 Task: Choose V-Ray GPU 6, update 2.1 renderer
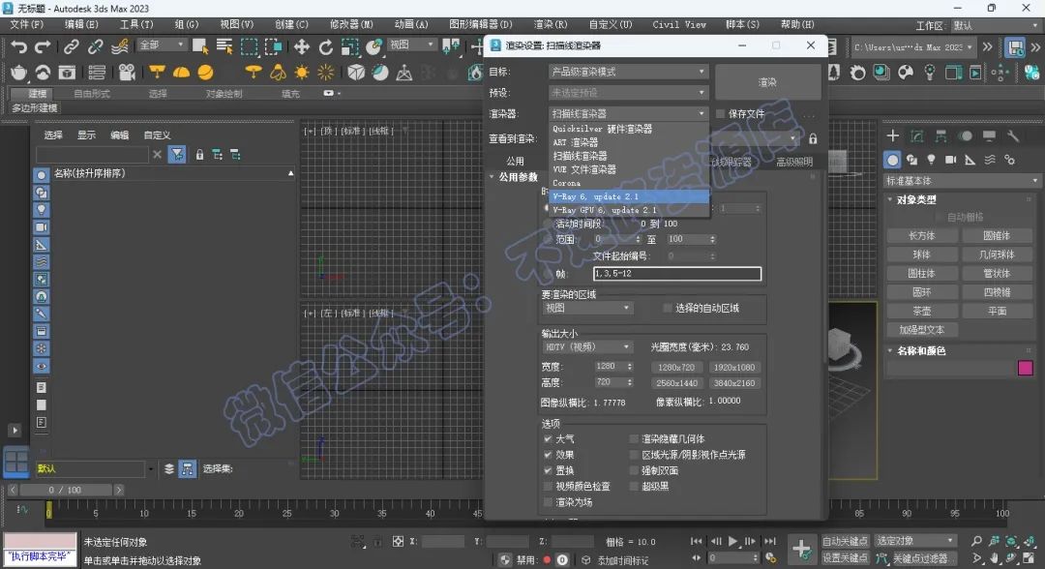click(629, 210)
